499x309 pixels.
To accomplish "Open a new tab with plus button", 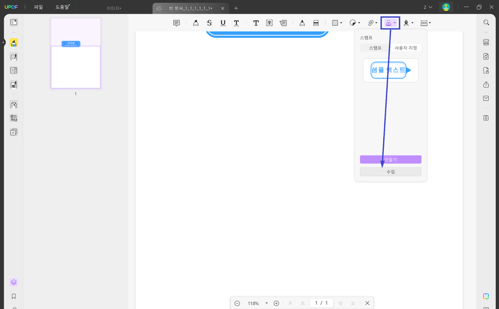I will (x=236, y=8).
